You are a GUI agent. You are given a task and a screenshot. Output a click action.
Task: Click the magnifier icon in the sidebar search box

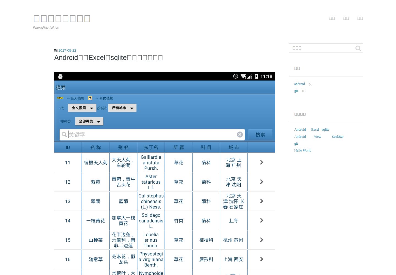click(358, 48)
